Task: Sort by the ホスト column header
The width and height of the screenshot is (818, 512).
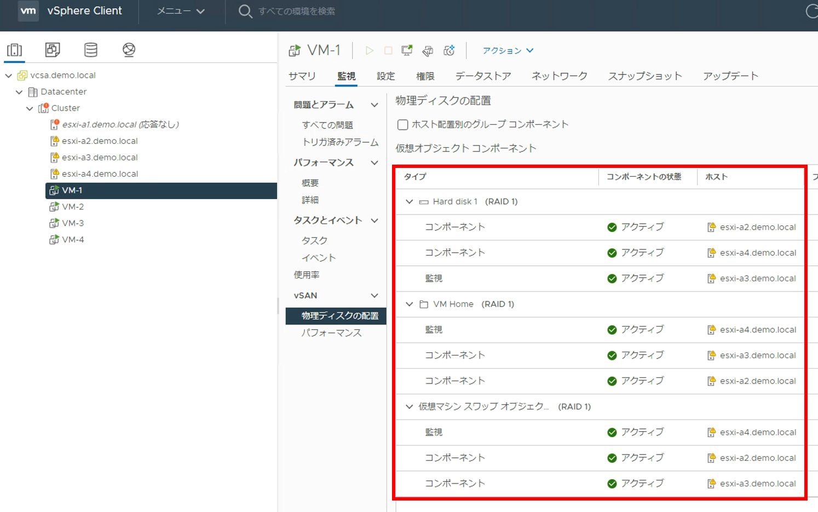Action: pyautogui.click(x=716, y=177)
